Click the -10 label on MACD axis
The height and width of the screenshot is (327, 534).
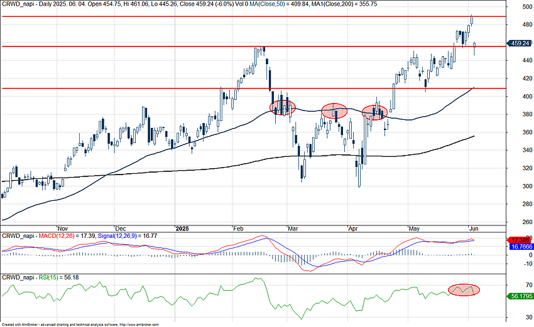point(528,264)
